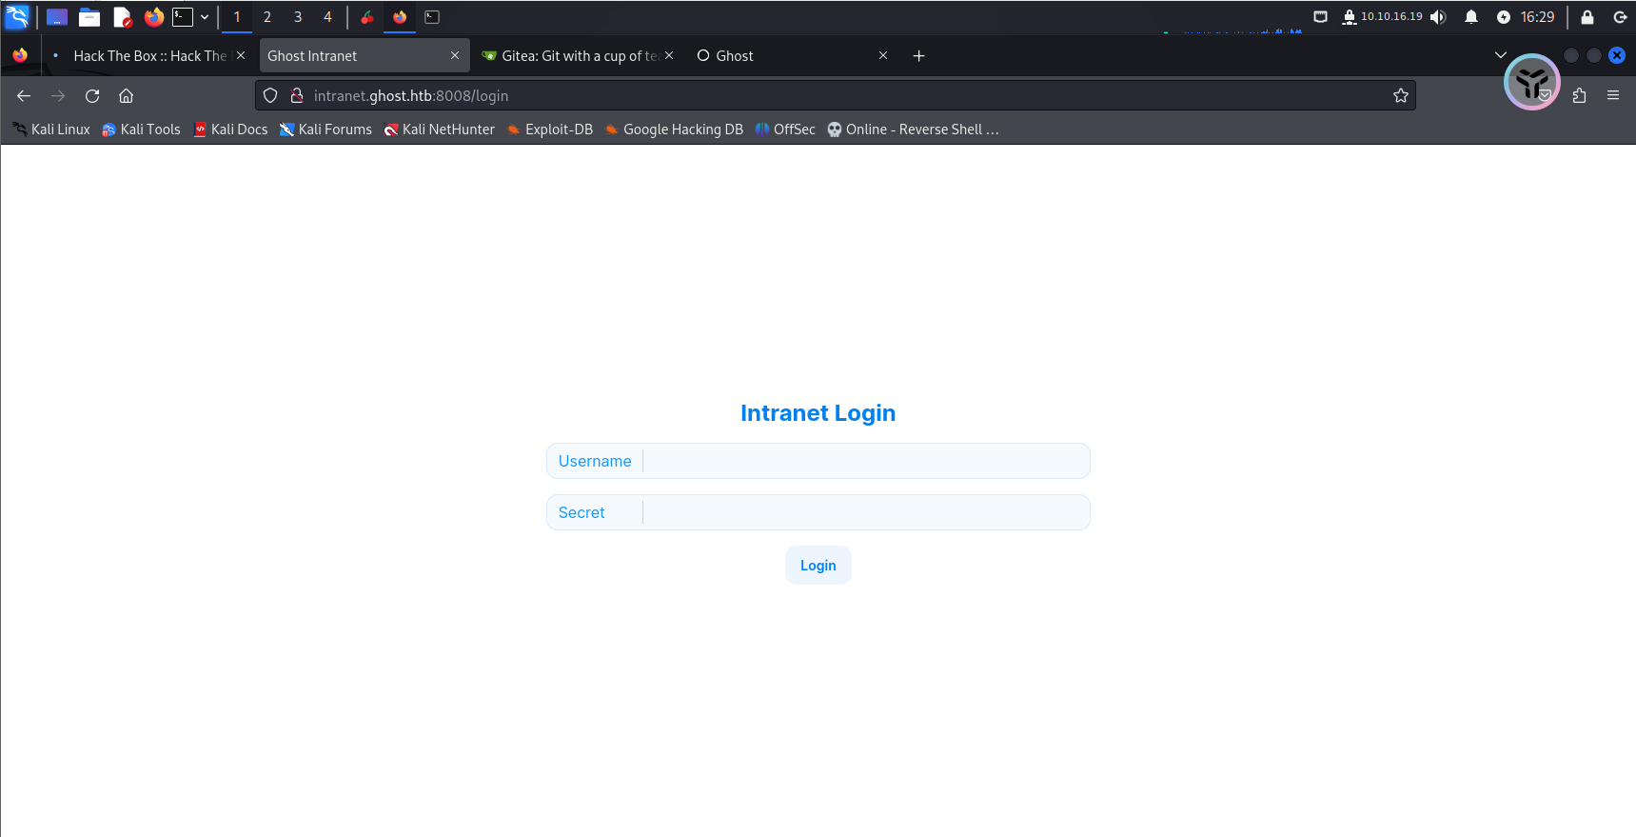
Task: Show tracking protection shield info
Action: coord(270,96)
